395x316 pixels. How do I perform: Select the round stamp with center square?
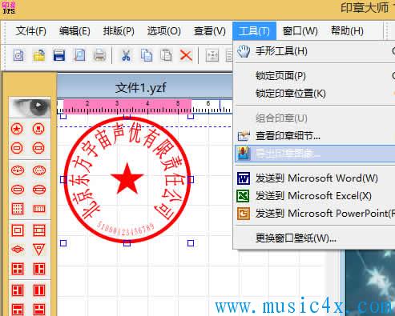click(38, 129)
